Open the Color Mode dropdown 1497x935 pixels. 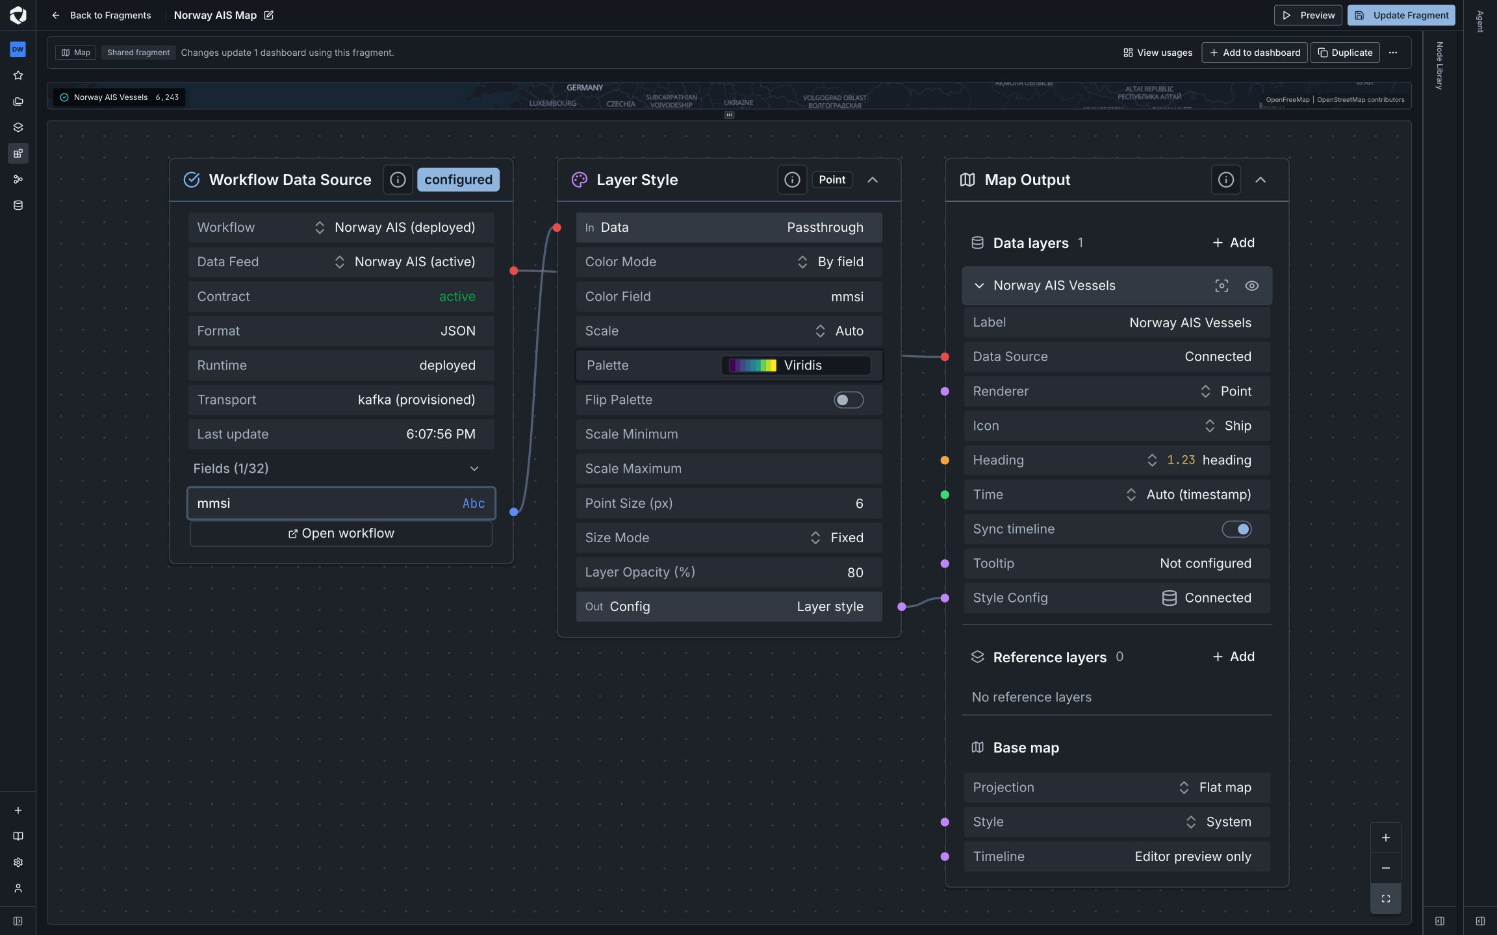click(729, 262)
